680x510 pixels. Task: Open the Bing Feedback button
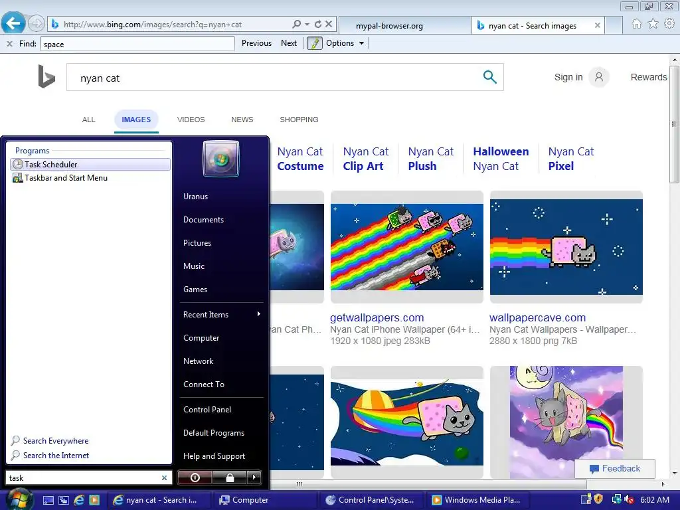(x=615, y=469)
